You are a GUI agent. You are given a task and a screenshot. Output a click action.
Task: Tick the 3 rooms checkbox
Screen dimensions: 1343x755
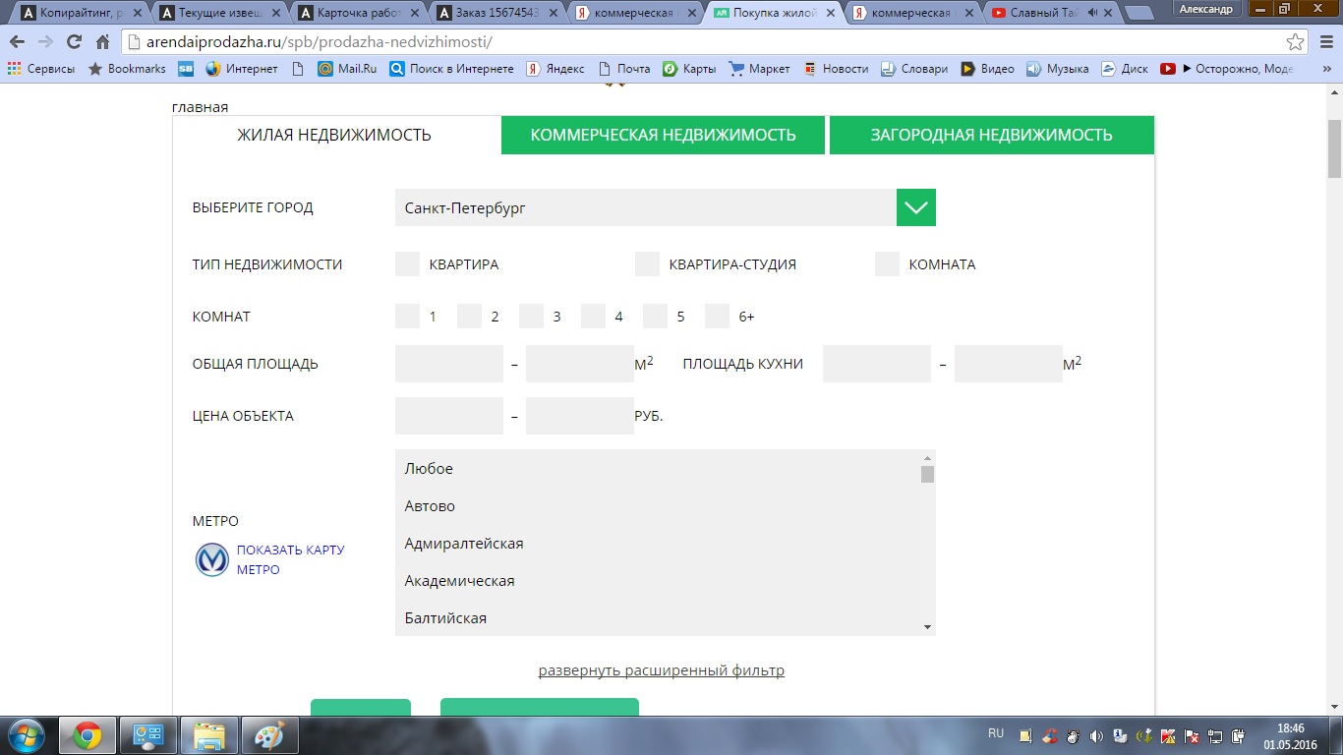(531, 317)
